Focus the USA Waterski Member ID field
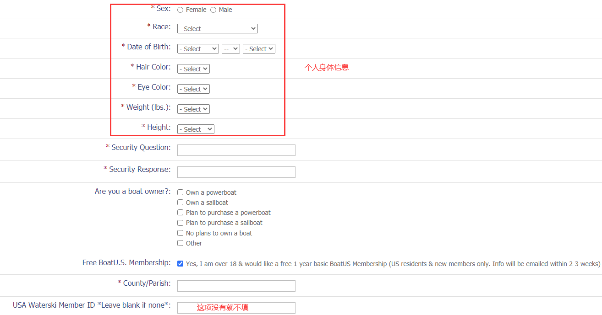Image resolution: width=602 pixels, height=315 pixels. coord(236,308)
